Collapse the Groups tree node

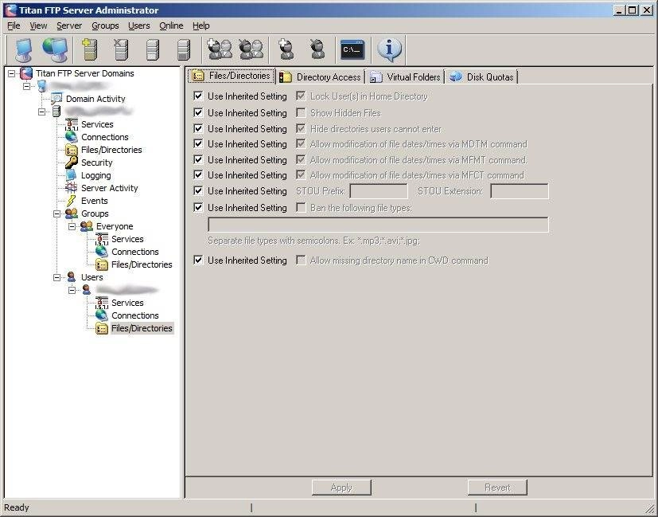coord(57,213)
